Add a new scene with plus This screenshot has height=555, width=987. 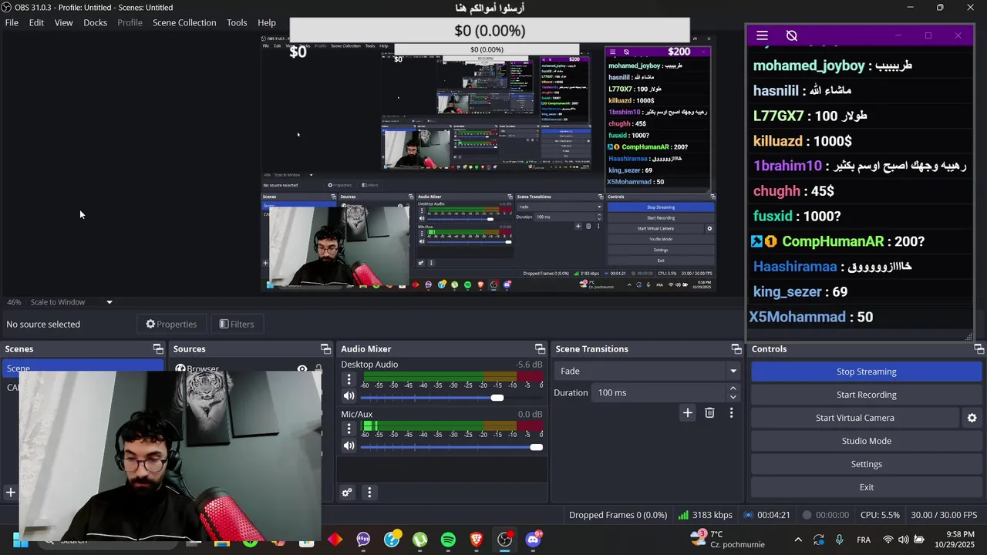(x=11, y=492)
